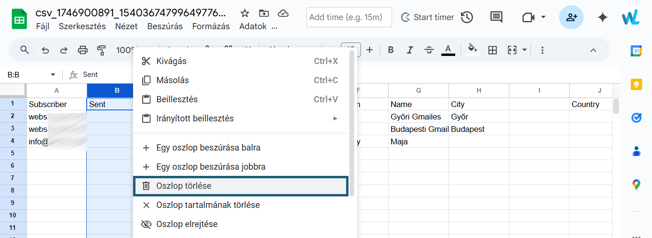
Task: Toggle italic formatting
Action: 410,50
